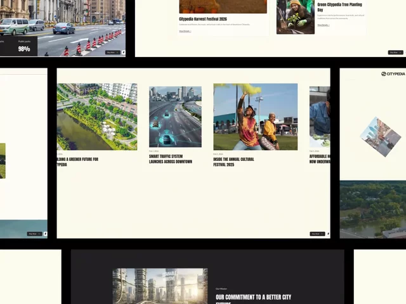Open the smart traffic highway article image
The width and height of the screenshot is (406, 304).
click(175, 117)
